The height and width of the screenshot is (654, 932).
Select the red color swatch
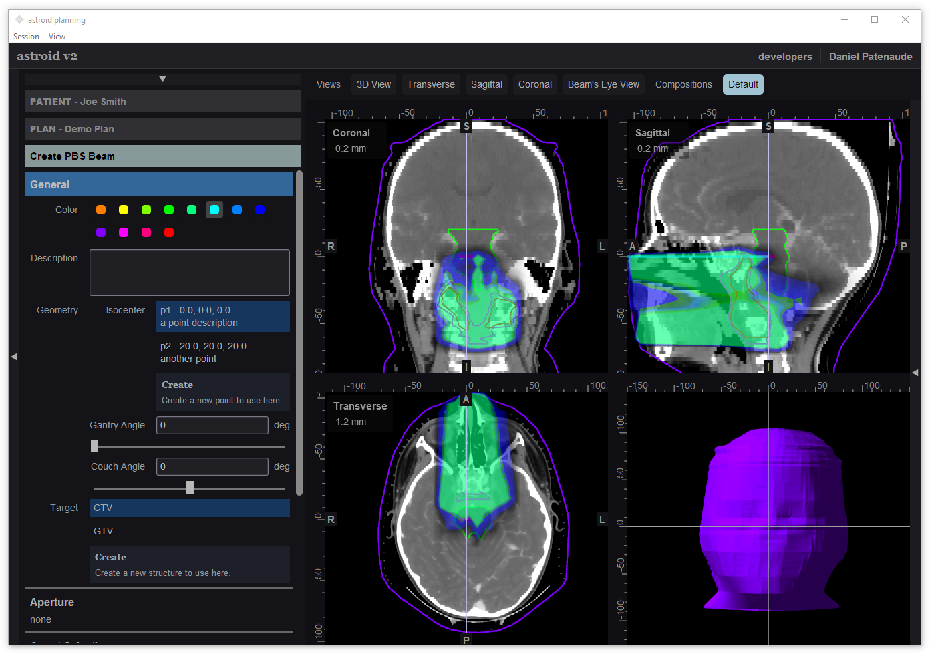[169, 232]
